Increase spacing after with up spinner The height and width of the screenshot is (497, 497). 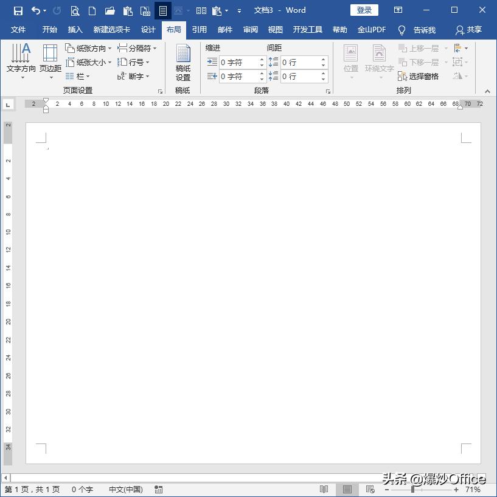[323, 74]
